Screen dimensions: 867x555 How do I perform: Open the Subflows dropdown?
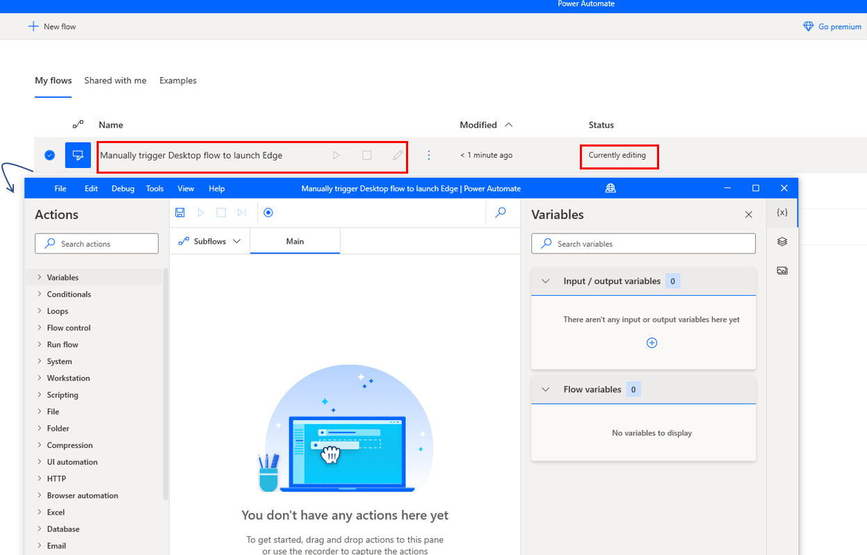tap(209, 241)
